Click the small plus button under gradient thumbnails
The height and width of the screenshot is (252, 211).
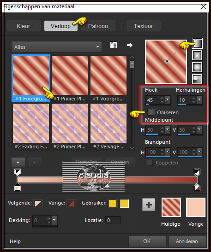[18, 162]
